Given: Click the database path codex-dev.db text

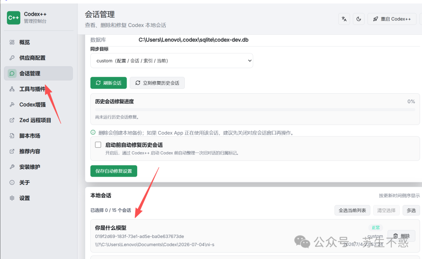Looking at the screenshot, I should tap(193, 40).
